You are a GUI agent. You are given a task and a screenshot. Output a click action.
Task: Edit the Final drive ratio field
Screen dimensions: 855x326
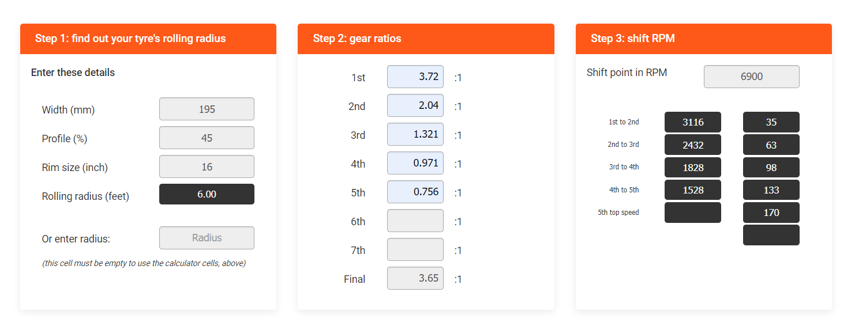click(415, 278)
